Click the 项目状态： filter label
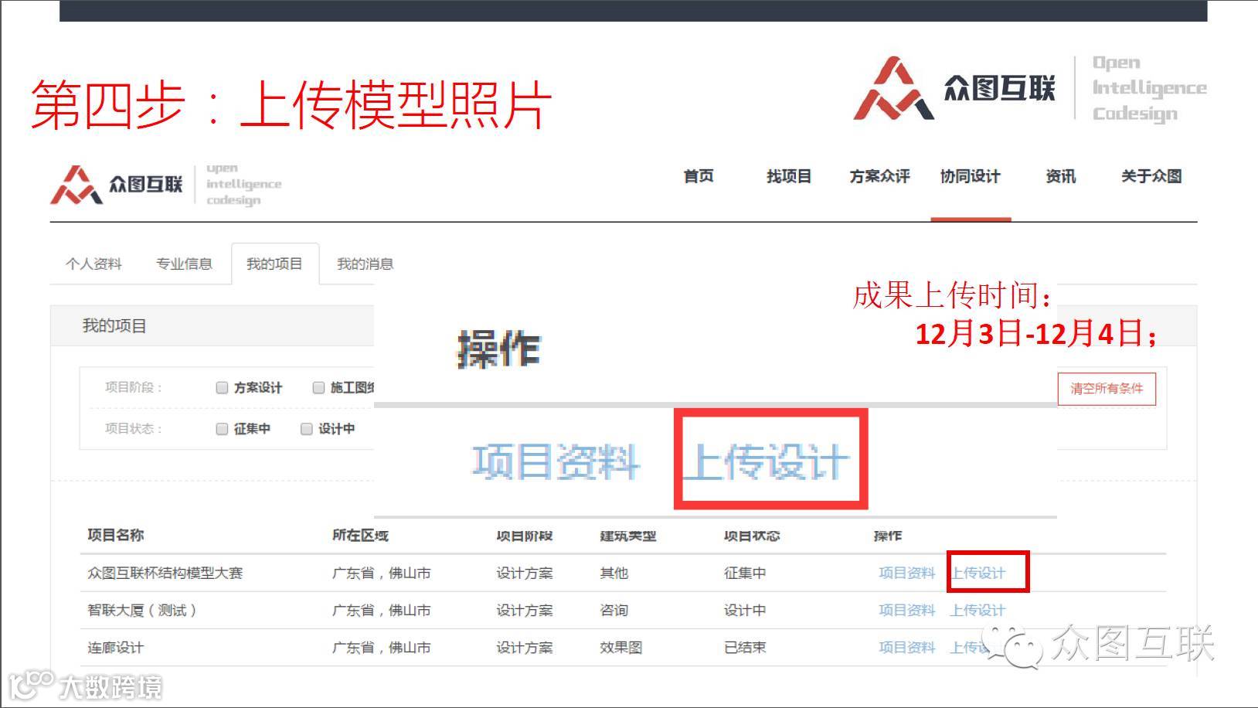The width and height of the screenshot is (1258, 708). (x=134, y=429)
